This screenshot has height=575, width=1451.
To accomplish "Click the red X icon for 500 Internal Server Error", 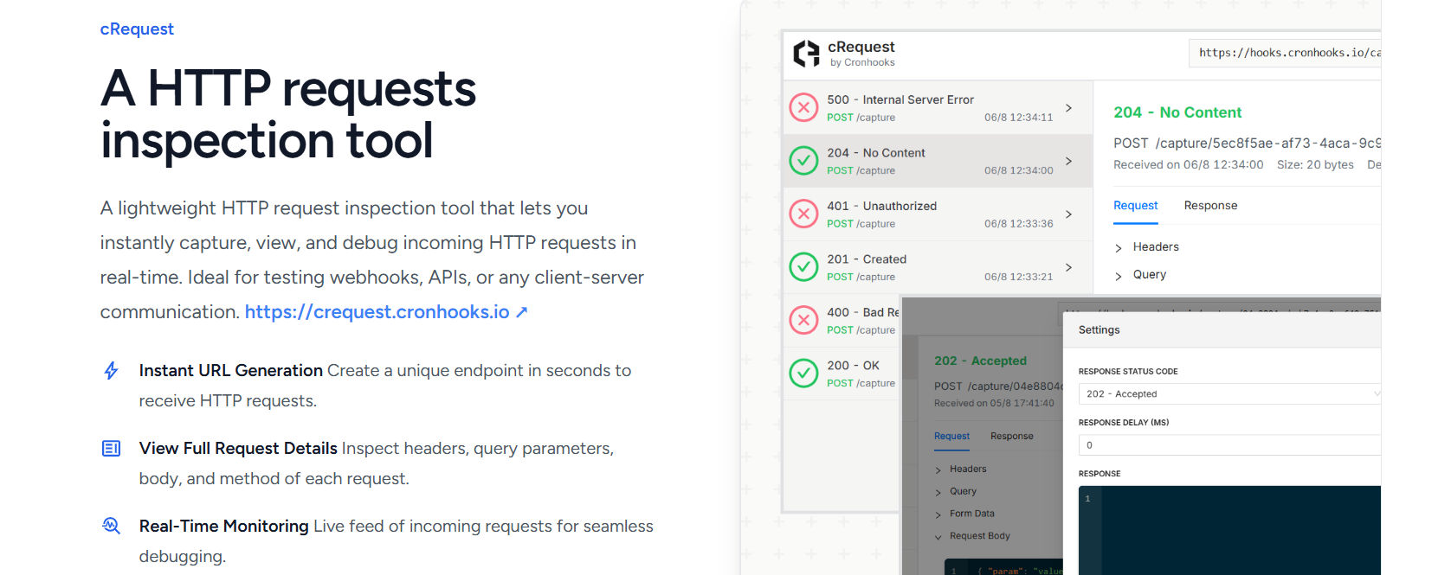I will point(803,107).
